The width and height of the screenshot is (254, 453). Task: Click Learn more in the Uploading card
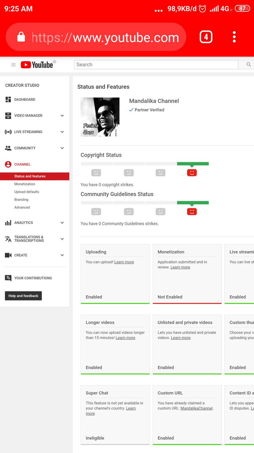coord(124,262)
